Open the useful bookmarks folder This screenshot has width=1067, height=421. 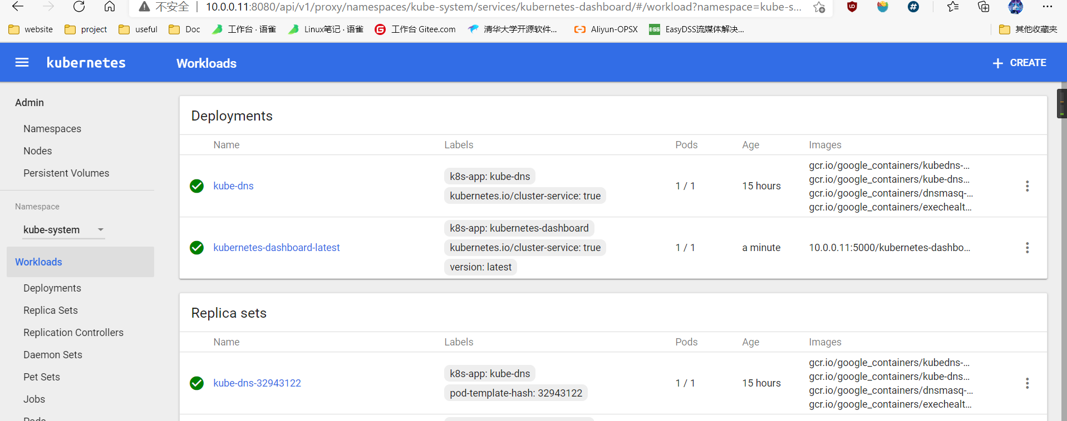click(138, 29)
